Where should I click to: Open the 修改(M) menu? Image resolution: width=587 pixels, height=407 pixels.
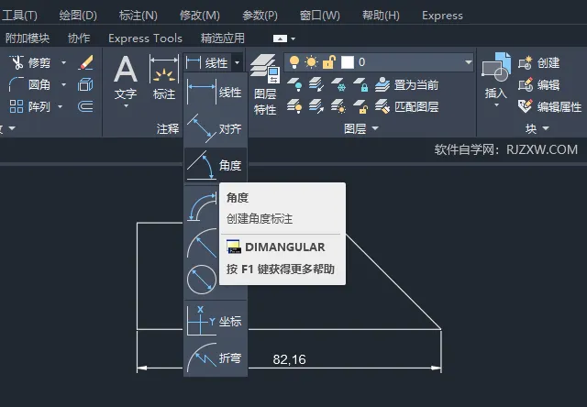tap(200, 16)
